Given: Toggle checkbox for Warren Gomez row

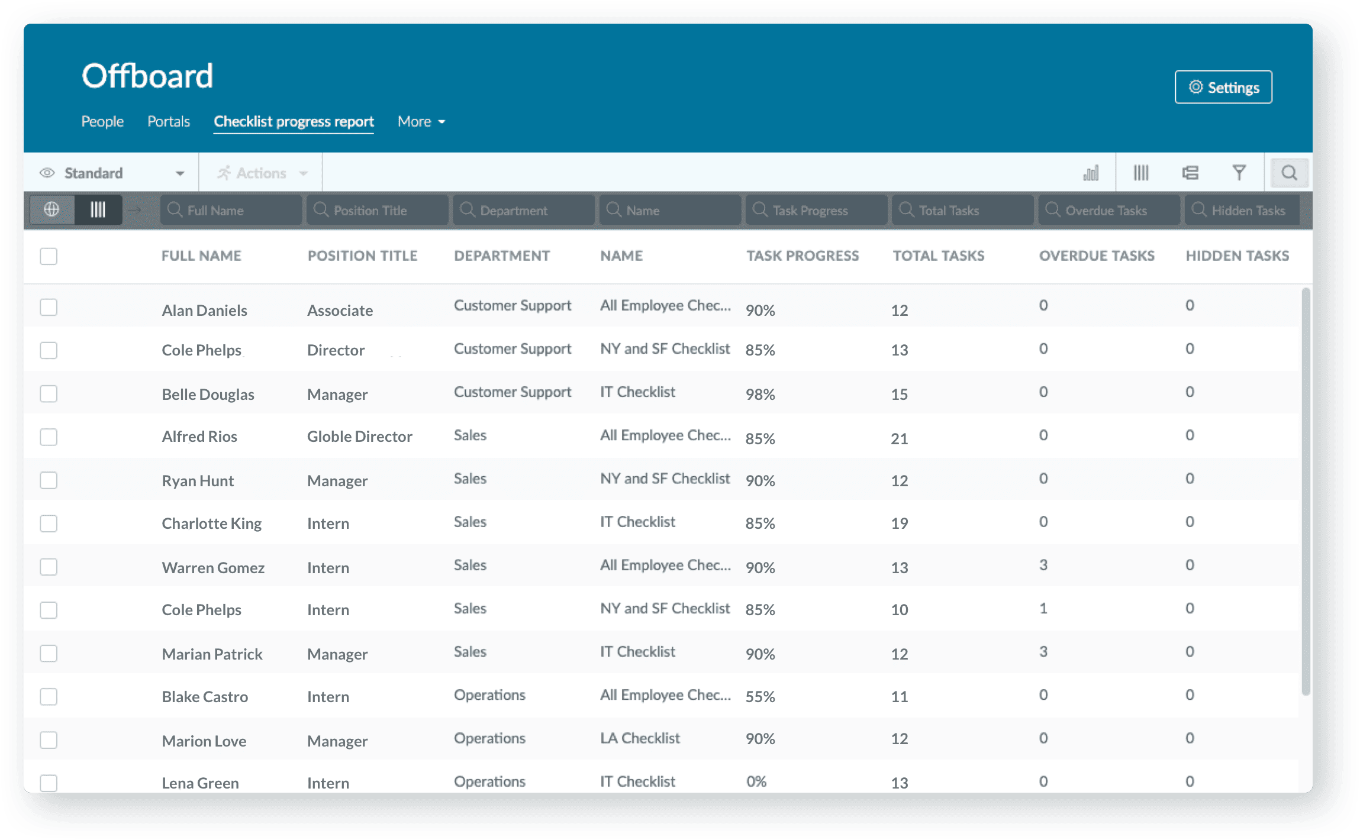Looking at the screenshot, I should [x=50, y=566].
